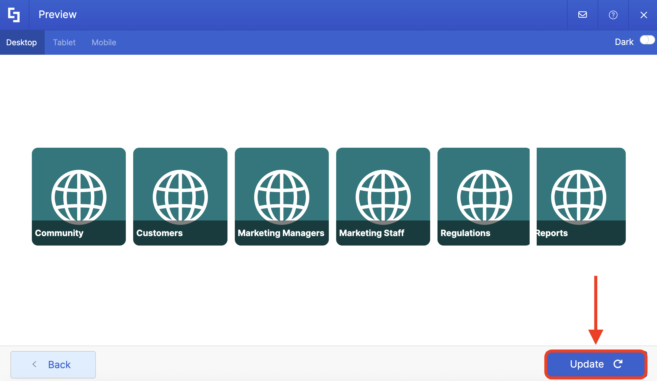Click the Back button
657x381 pixels.
[x=53, y=364]
